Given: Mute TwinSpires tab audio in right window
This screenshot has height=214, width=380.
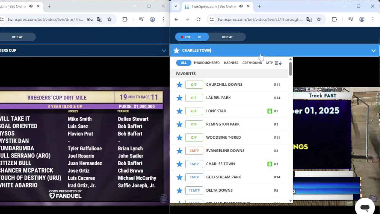Looking at the screenshot, I should [241, 6].
